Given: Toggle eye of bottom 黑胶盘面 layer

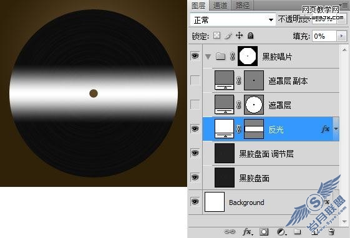Looking at the screenshot, I should (195, 178).
